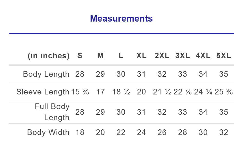Select the XL column header
This screenshot has height=154, width=244.
(142, 56)
